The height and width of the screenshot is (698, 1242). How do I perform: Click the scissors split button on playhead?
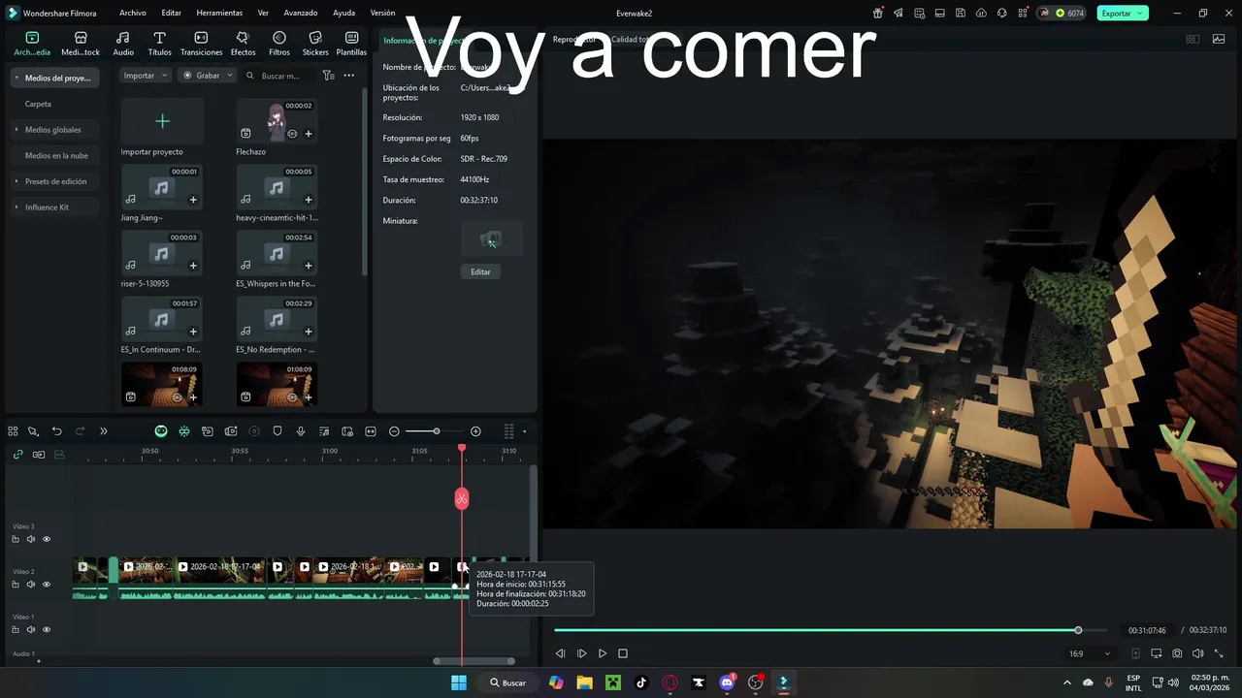(462, 498)
